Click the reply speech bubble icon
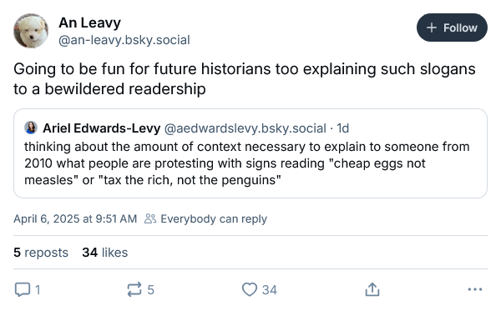 (x=23, y=289)
